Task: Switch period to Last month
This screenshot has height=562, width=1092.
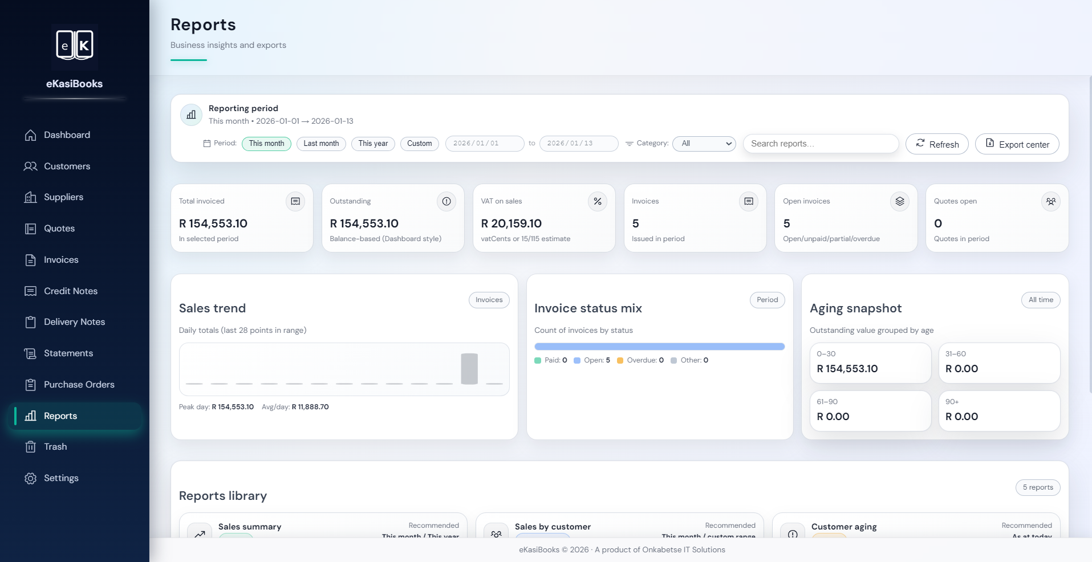Action: [321, 144]
